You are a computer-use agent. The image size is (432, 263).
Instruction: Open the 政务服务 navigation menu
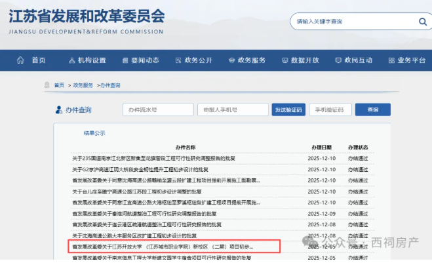pyautogui.click(x=252, y=60)
